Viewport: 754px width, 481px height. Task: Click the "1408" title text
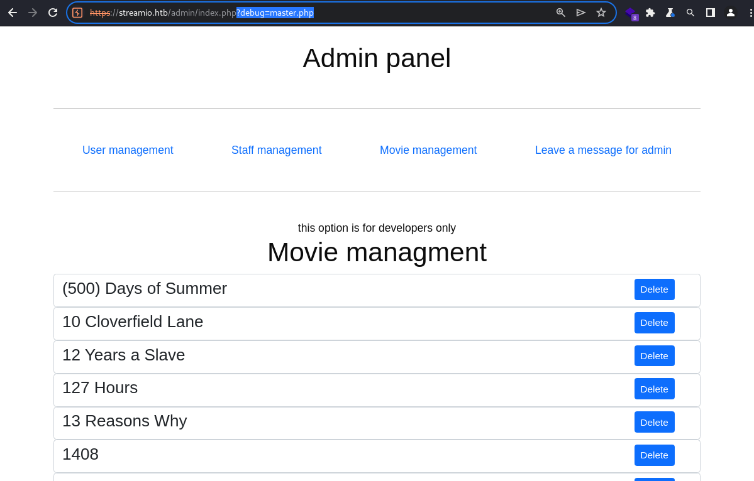pos(80,454)
